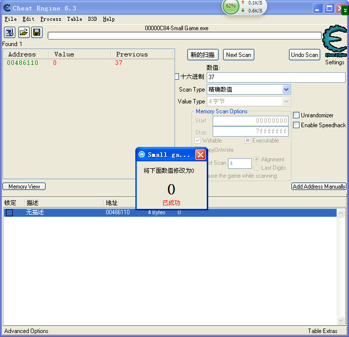Click the 数值 value input field
Image resolution: width=349 pixels, height=337 pixels.
[276, 77]
